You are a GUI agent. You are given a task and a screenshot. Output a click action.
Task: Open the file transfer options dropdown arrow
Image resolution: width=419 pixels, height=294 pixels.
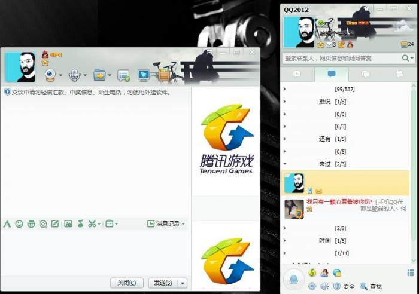point(110,75)
